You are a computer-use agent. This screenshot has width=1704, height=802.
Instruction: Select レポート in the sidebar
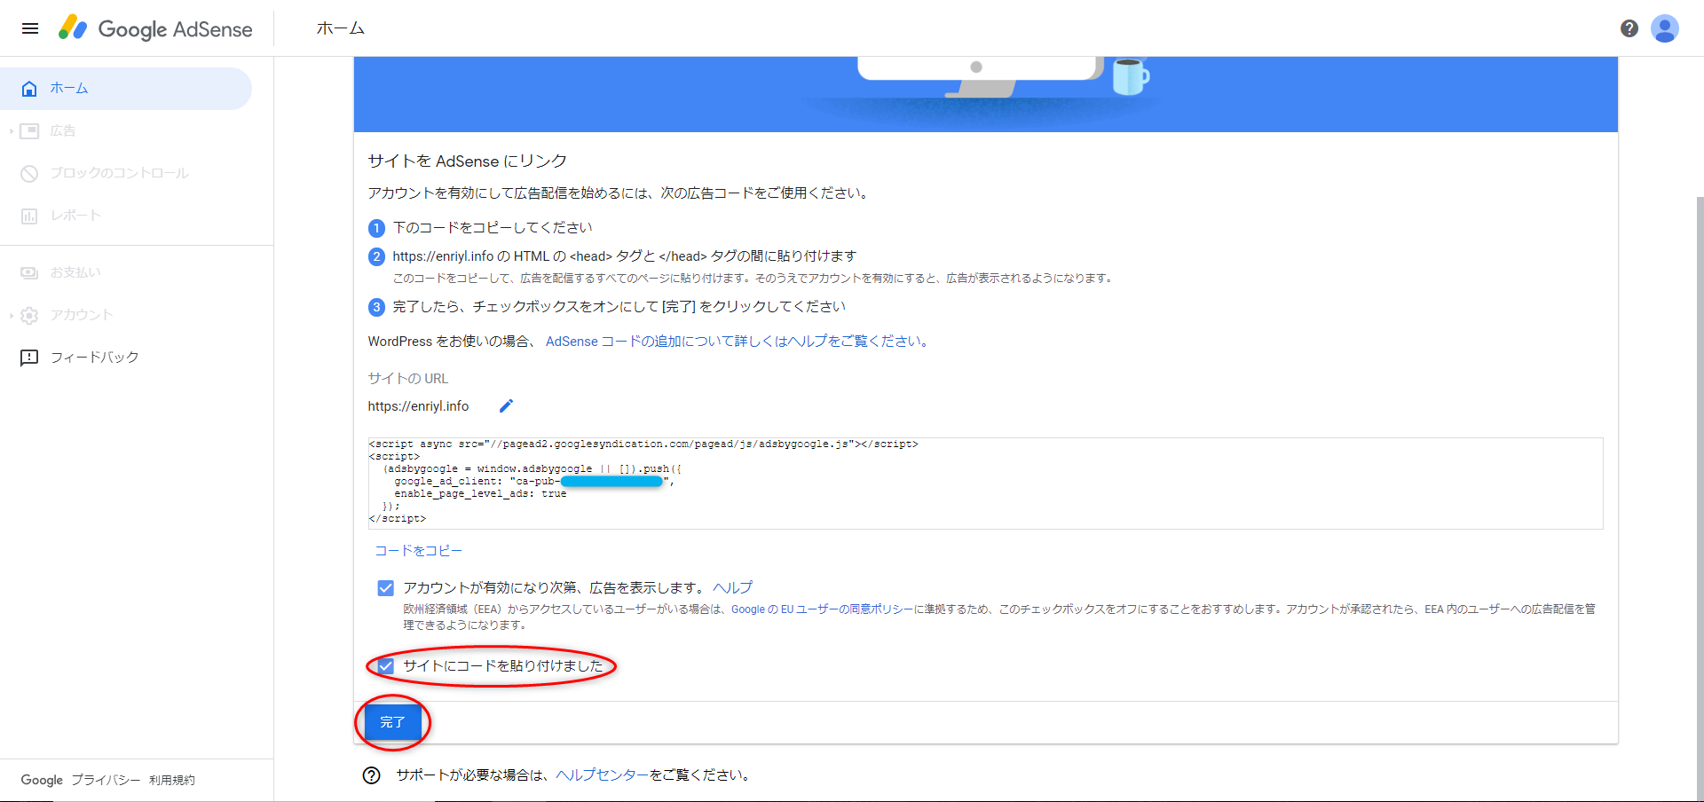126,216
